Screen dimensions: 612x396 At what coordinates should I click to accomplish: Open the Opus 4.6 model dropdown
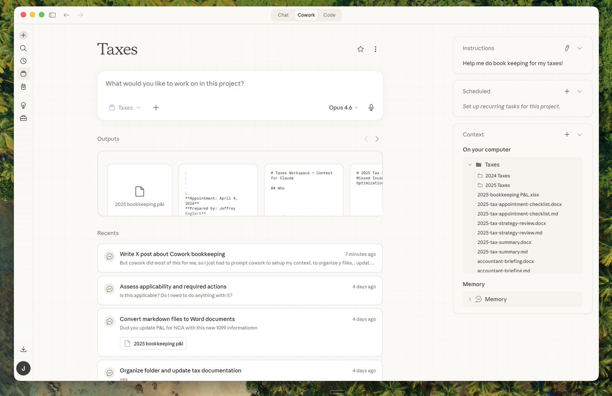point(343,108)
